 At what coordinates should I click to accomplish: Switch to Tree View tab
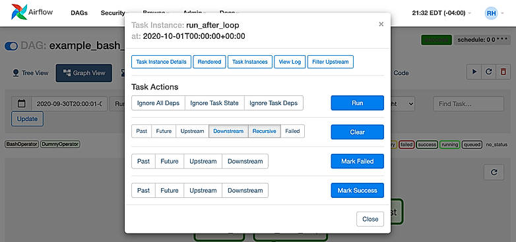tap(30, 73)
